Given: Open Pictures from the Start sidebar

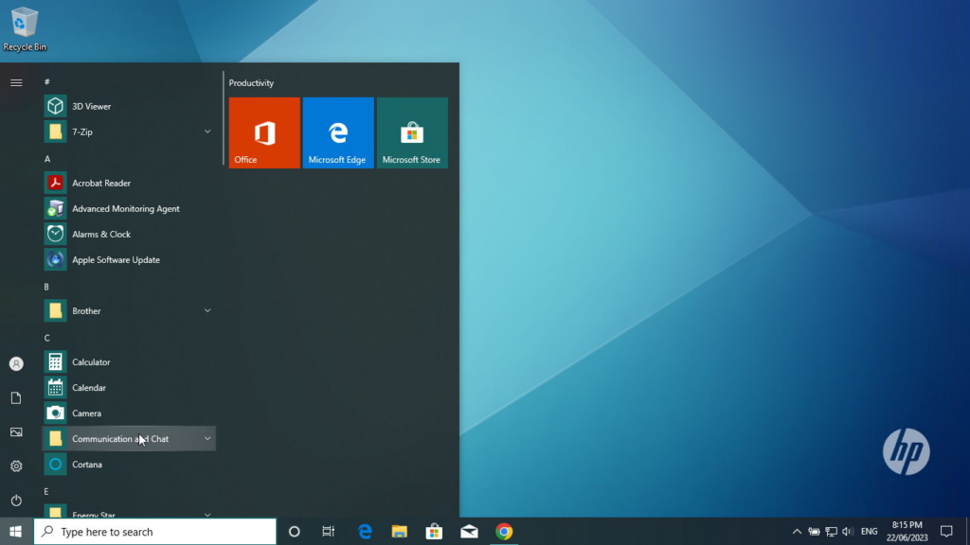Looking at the screenshot, I should point(16,431).
